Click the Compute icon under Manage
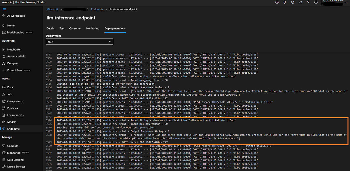 tap(4, 146)
